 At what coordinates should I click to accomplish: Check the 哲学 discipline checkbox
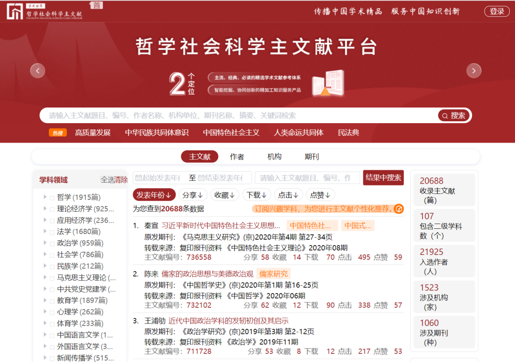(52, 197)
